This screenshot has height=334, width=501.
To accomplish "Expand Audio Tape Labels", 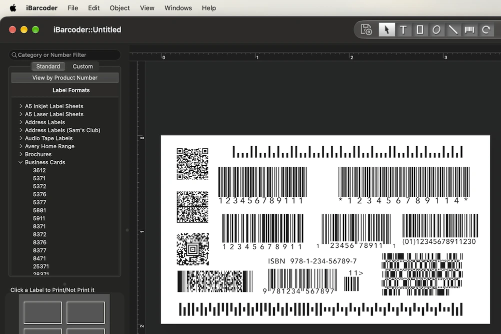I will pos(21,138).
